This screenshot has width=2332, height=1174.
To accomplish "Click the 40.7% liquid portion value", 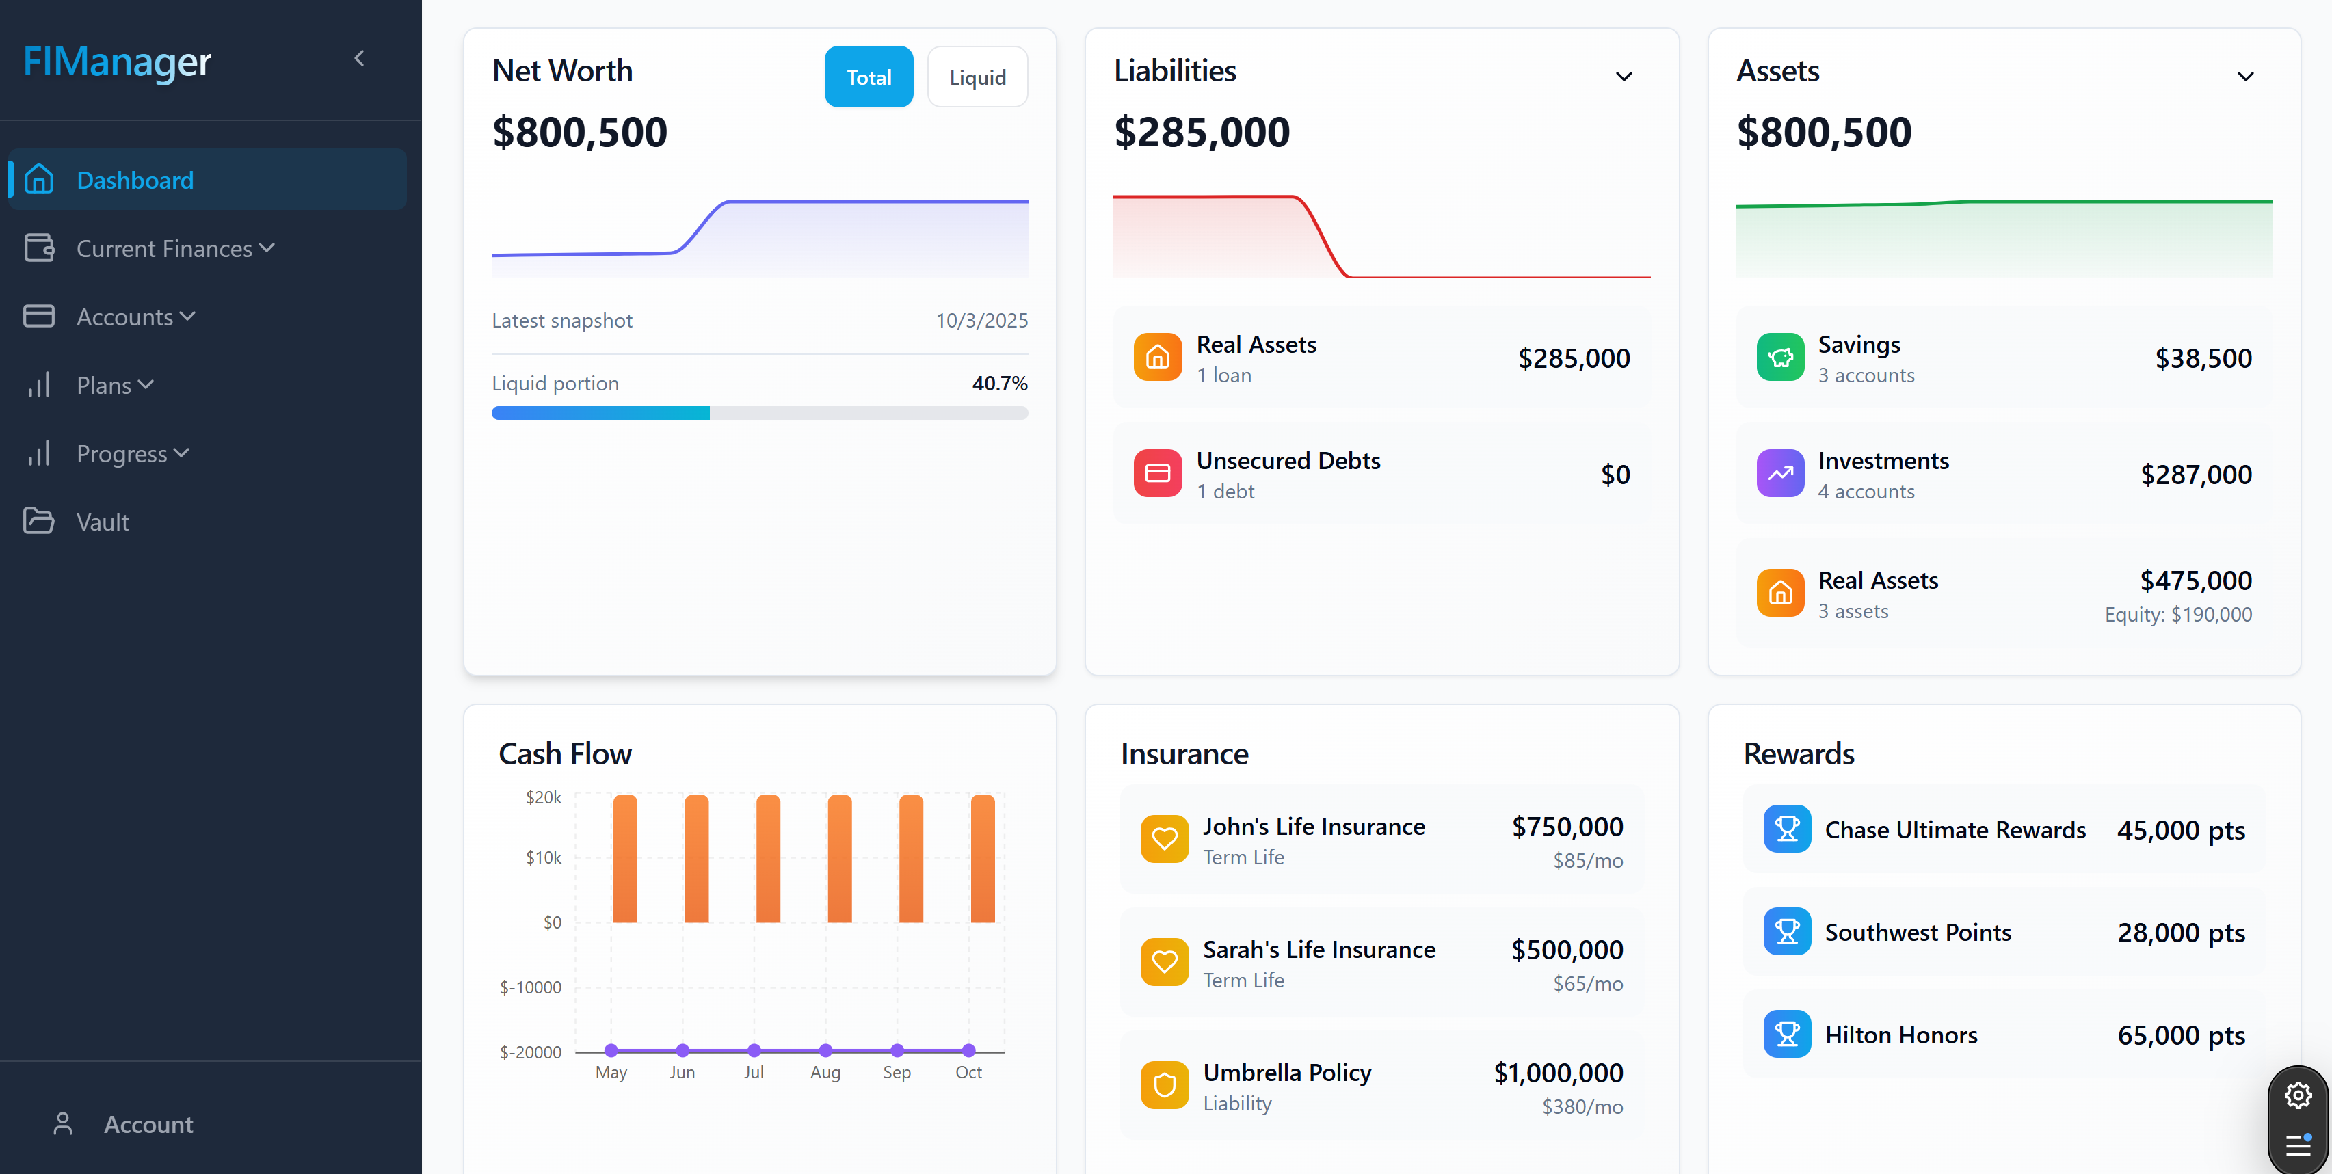I will [999, 383].
